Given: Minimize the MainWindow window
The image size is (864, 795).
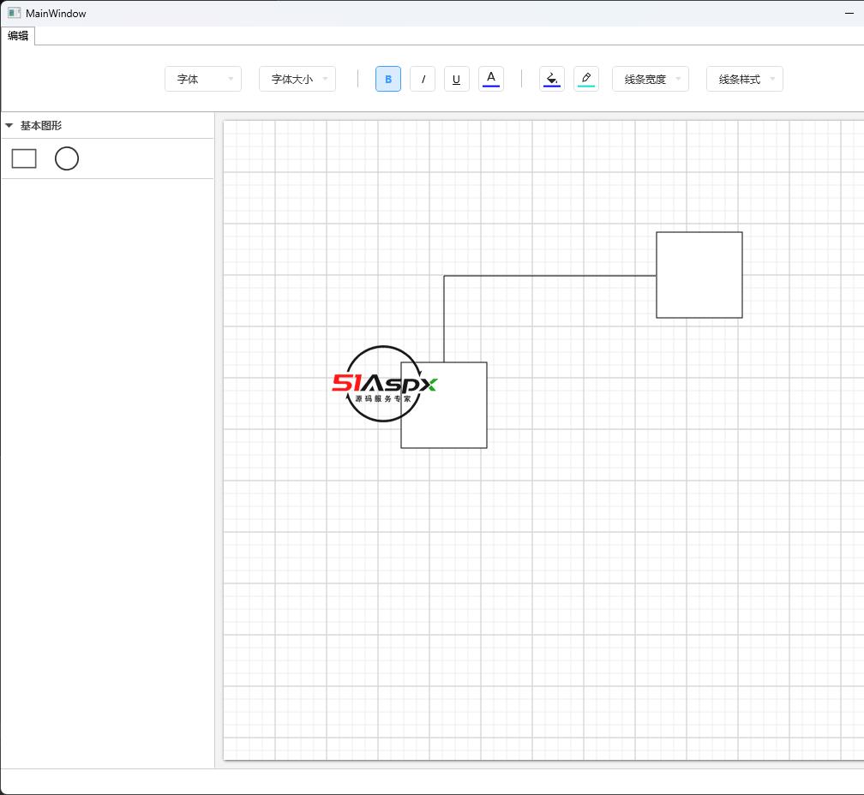Looking at the screenshot, I should tap(849, 13).
